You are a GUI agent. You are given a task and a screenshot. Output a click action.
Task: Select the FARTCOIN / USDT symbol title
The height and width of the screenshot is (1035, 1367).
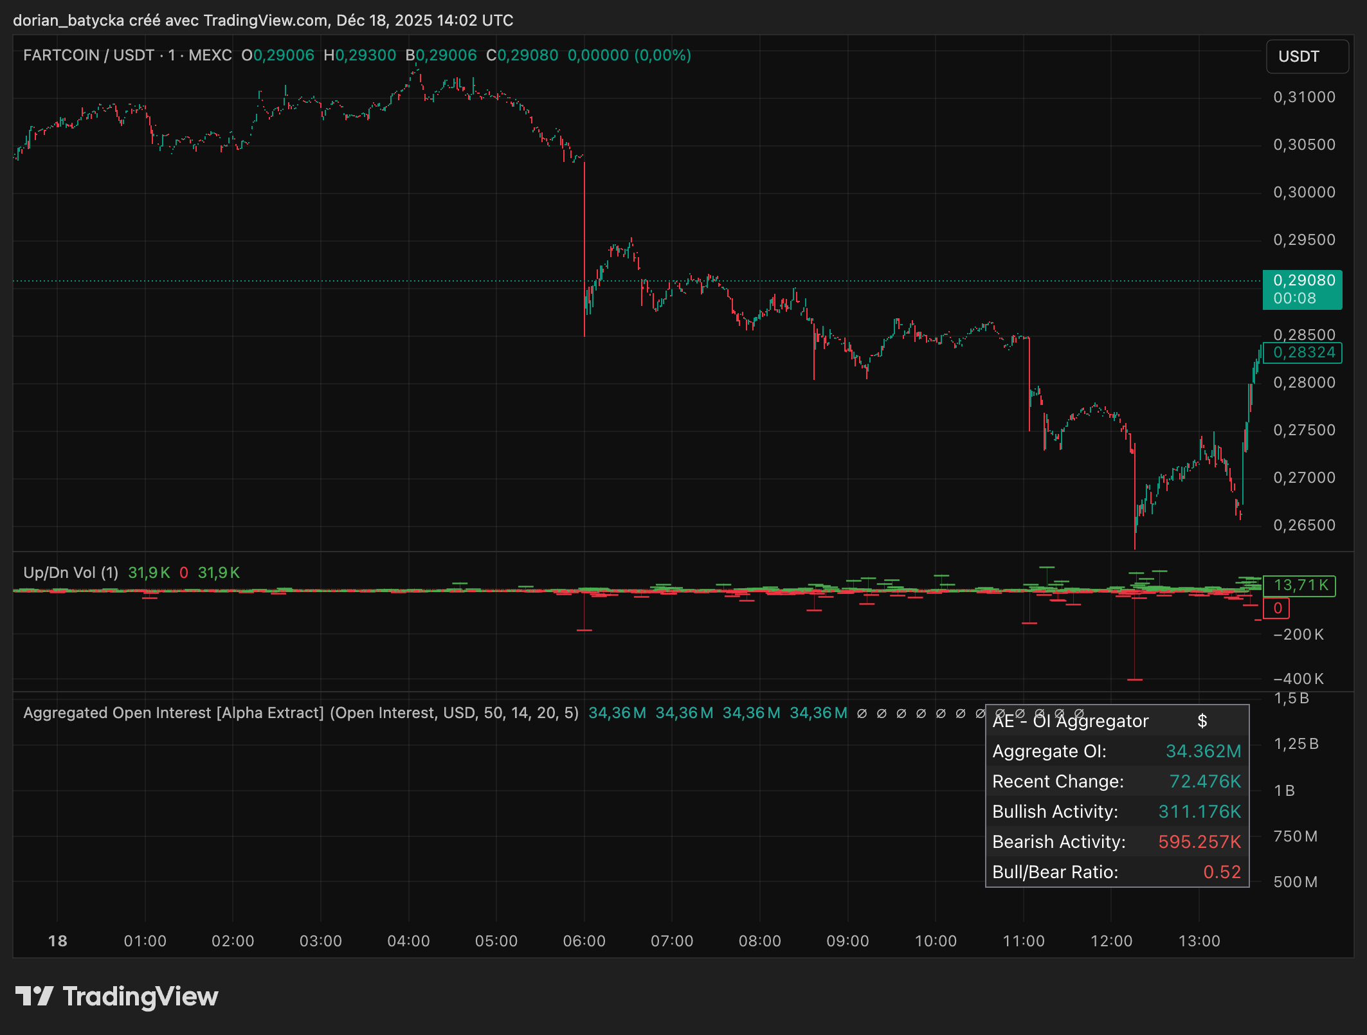coord(88,55)
